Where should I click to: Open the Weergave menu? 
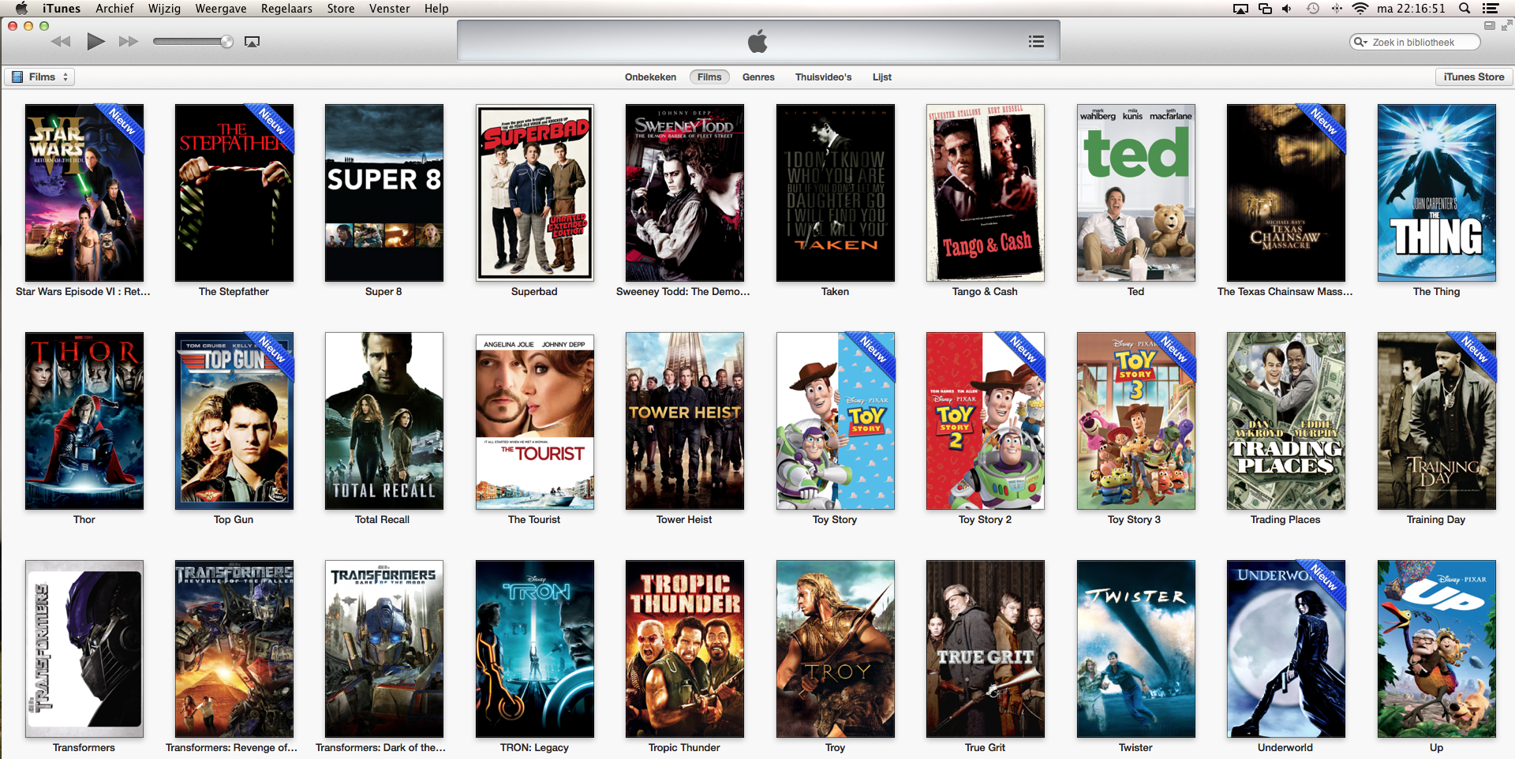221,9
